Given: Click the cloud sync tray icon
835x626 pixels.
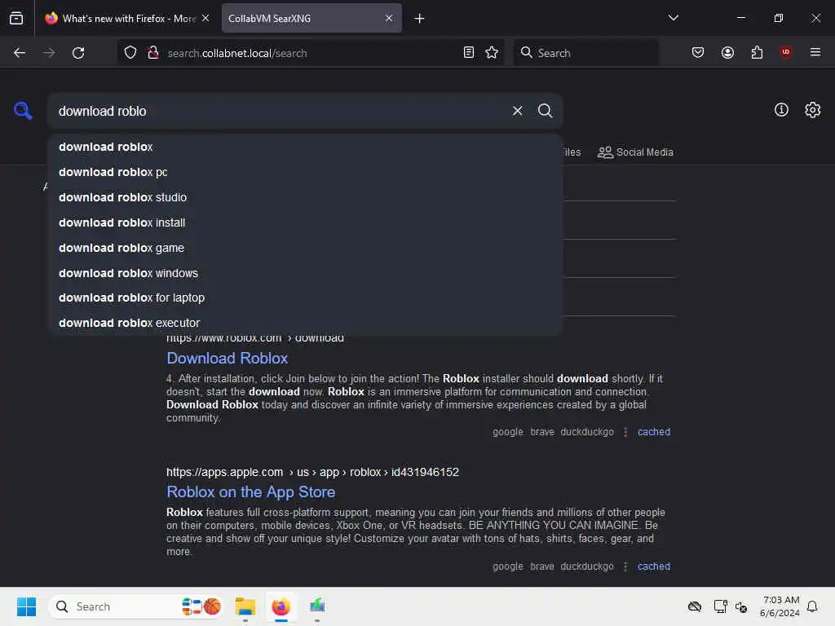Looking at the screenshot, I should pyautogui.click(x=695, y=606).
